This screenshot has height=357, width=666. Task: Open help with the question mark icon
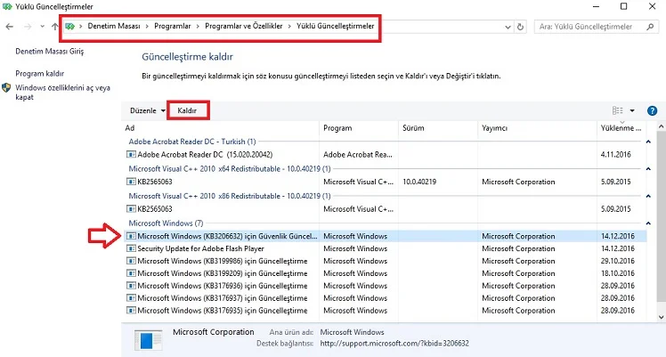point(652,110)
